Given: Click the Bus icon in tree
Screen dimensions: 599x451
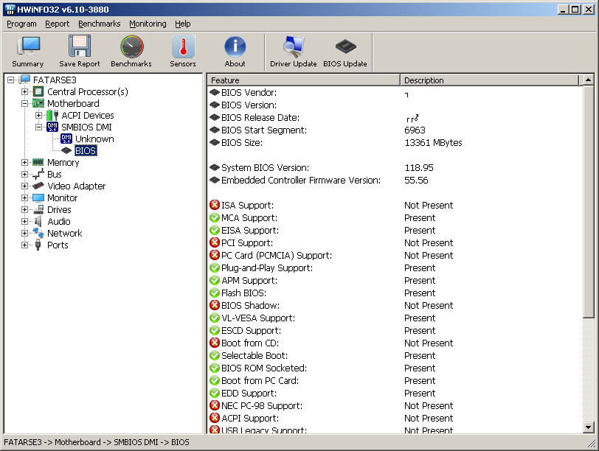Looking at the screenshot, I should click(x=38, y=175).
